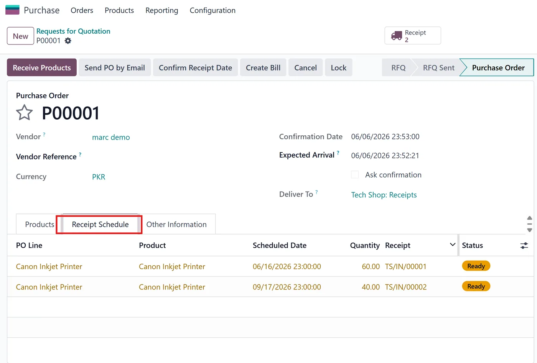Sort by Scheduled Date column header
Image resolution: width=537 pixels, height=363 pixels.
tap(279, 245)
